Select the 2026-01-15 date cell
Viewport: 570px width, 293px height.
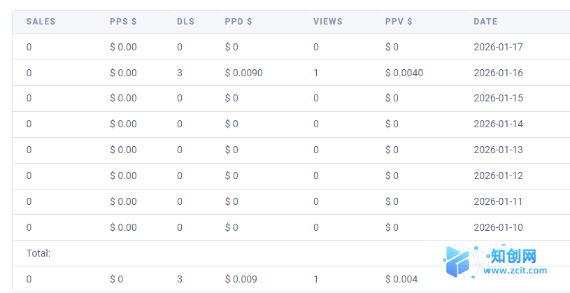498,98
